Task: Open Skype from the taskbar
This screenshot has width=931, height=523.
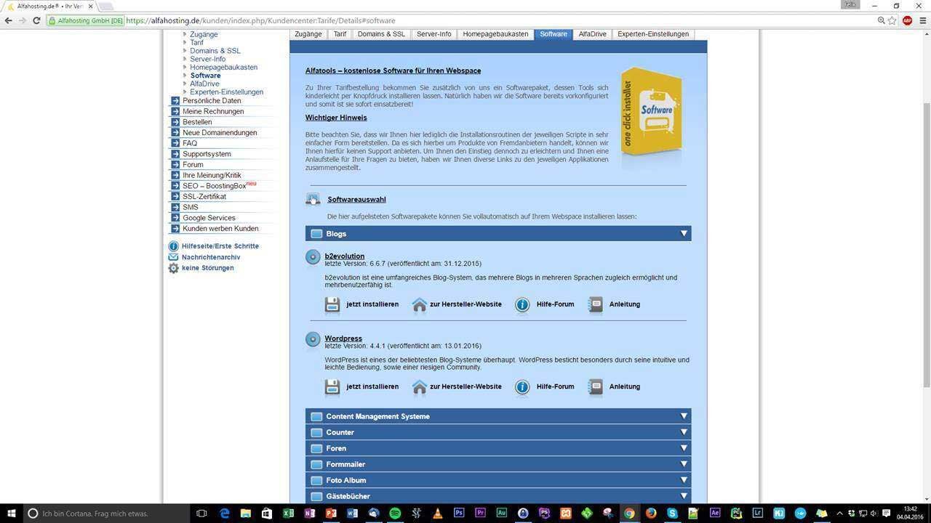Action: point(672,513)
